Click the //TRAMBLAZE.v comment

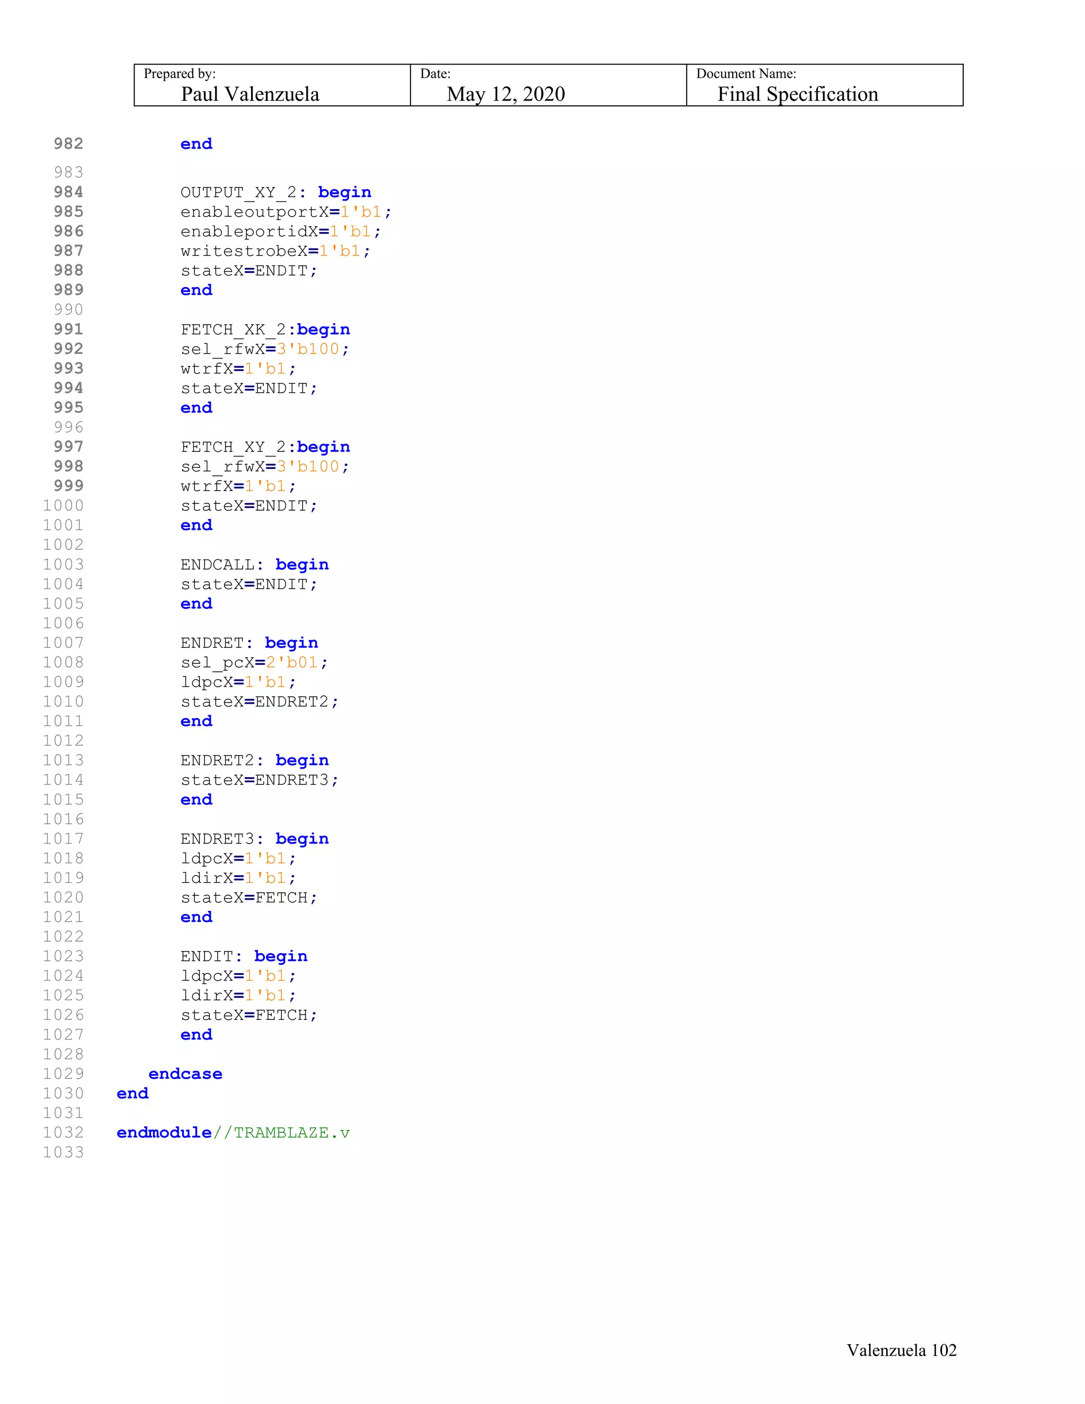tap(281, 1133)
